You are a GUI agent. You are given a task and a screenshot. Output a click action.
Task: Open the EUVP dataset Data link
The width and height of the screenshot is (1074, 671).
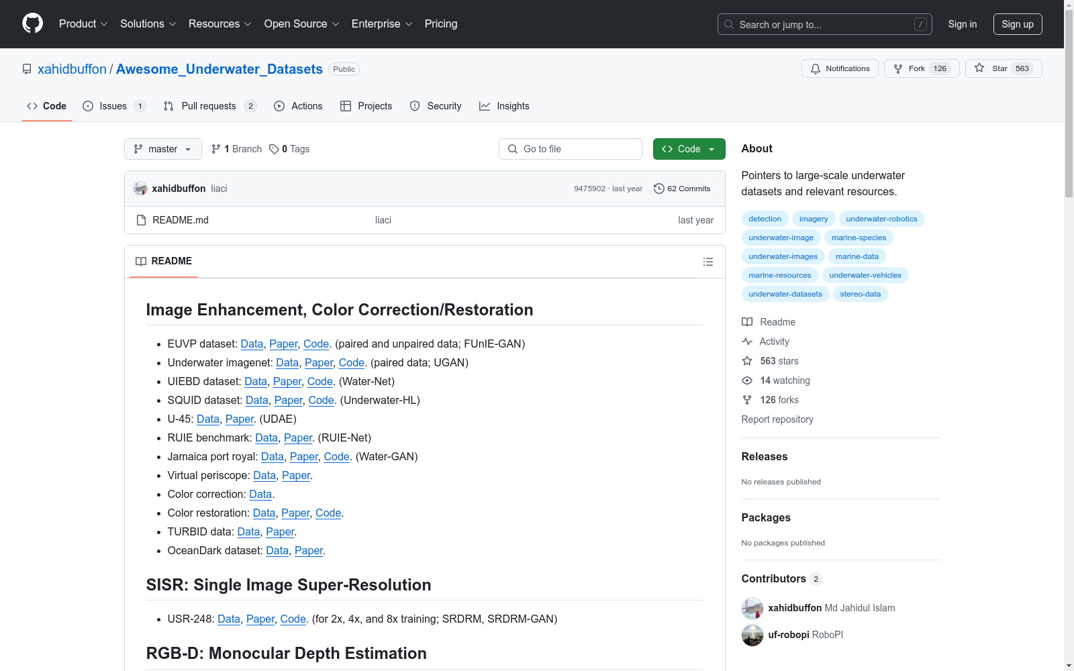point(252,344)
